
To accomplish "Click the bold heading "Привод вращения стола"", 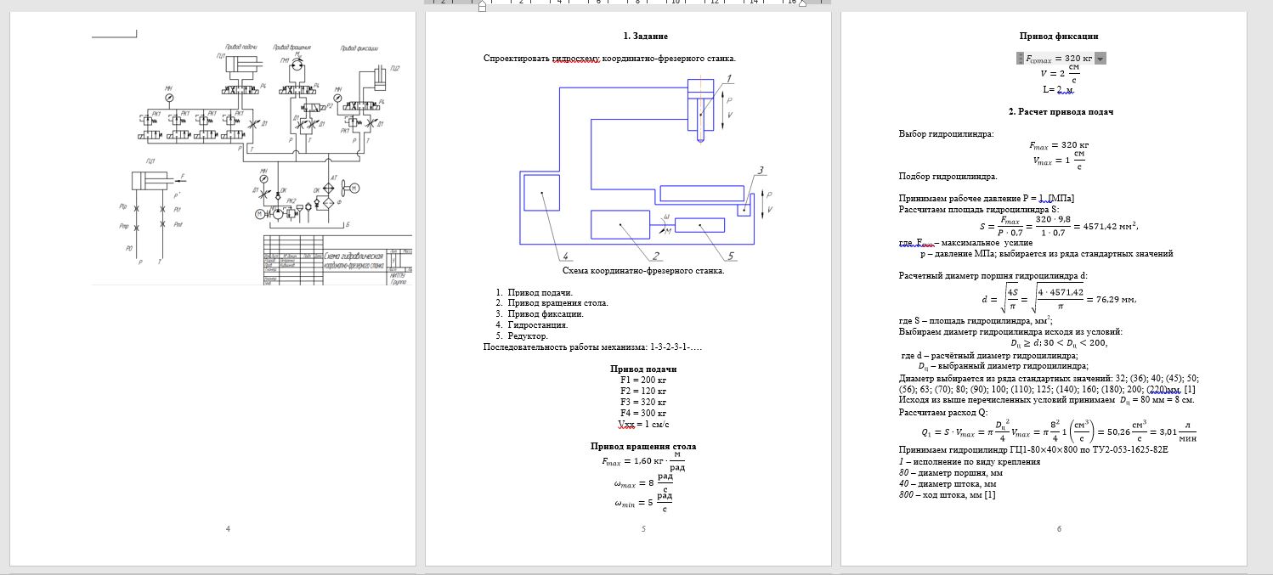I will coord(643,446).
